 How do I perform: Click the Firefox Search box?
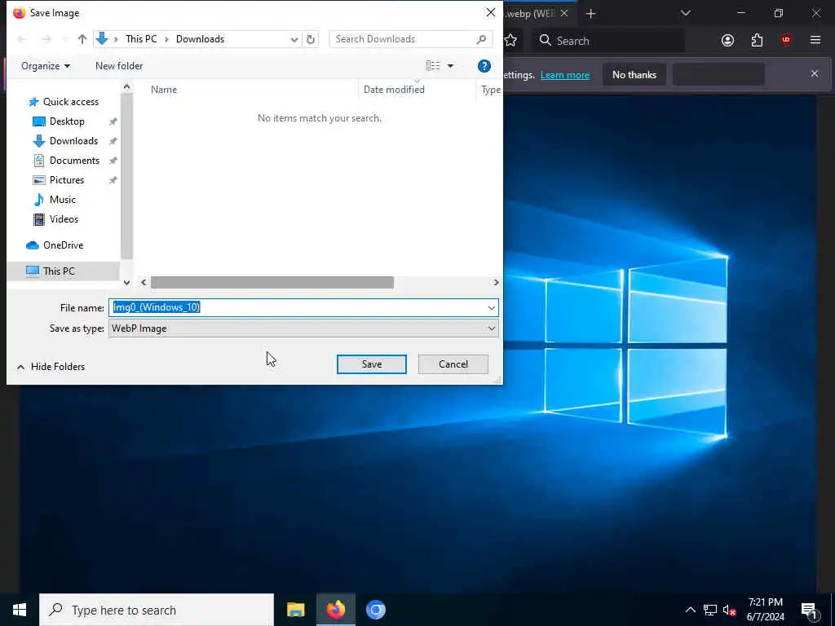click(x=610, y=41)
